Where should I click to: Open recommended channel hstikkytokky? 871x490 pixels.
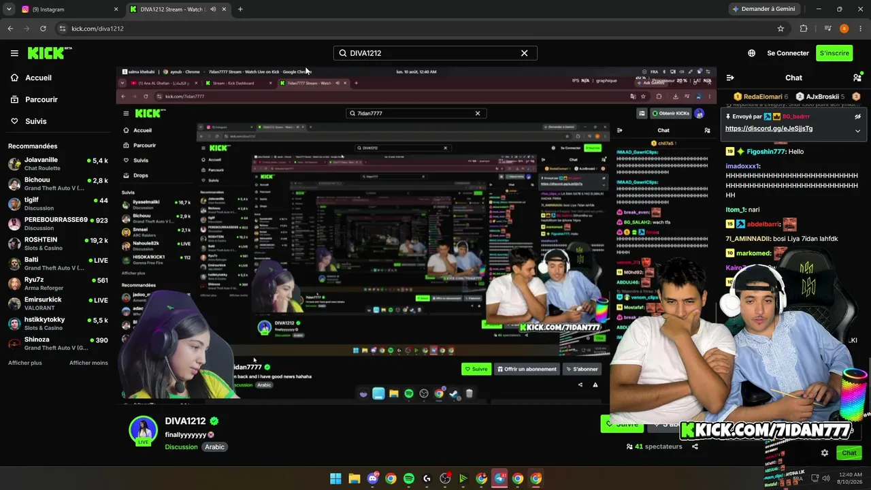pos(58,323)
